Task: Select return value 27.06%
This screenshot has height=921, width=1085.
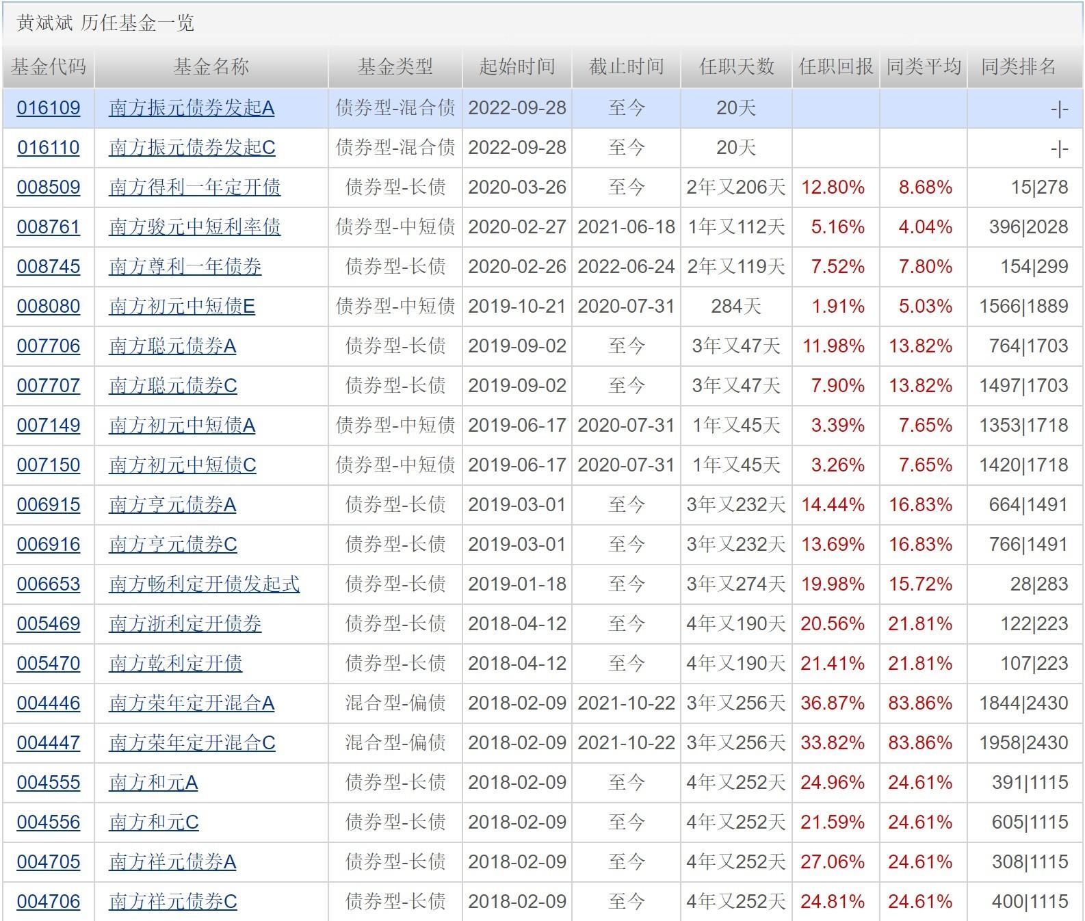Action: pyautogui.click(x=833, y=862)
